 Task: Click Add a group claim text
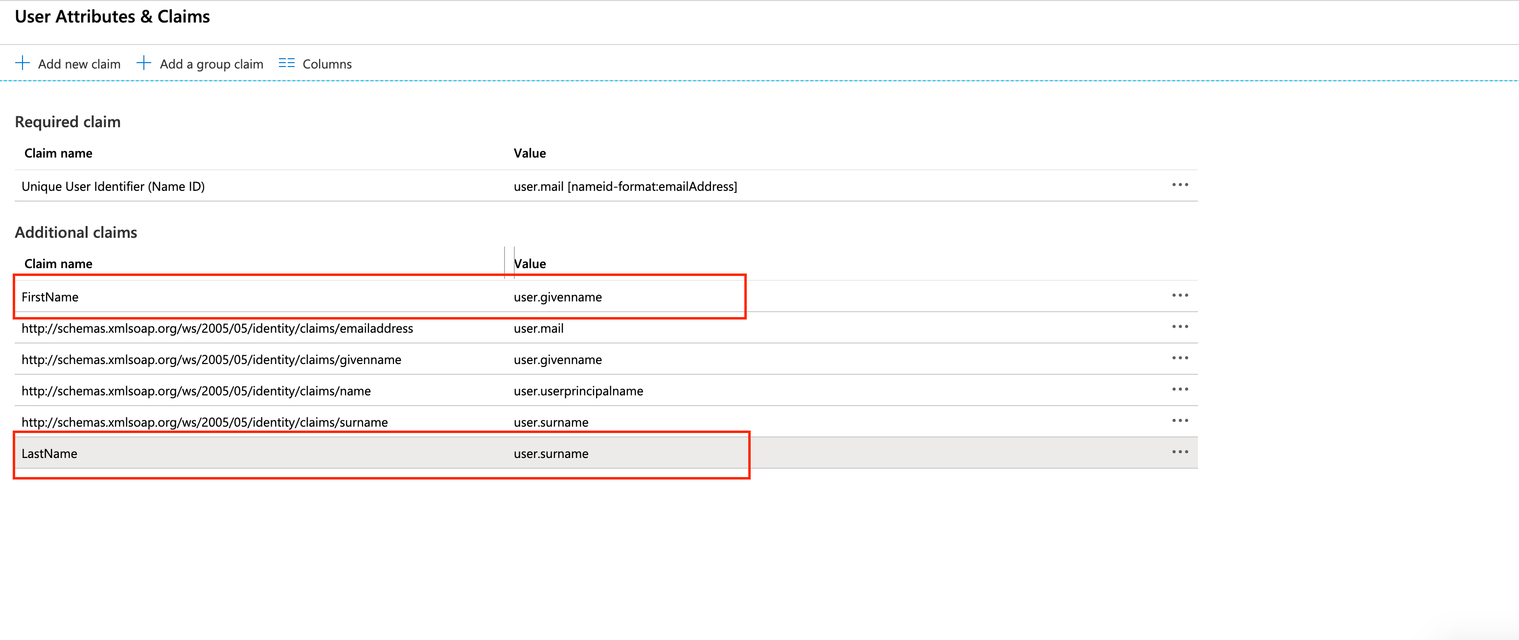(x=211, y=64)
